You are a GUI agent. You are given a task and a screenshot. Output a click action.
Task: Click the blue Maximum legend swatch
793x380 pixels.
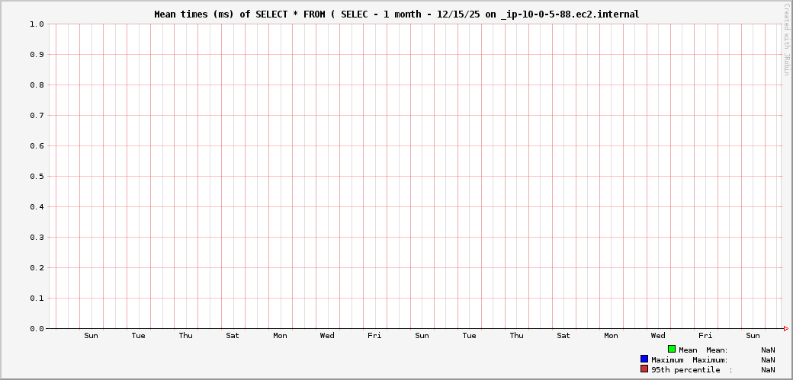coord(644,359)
